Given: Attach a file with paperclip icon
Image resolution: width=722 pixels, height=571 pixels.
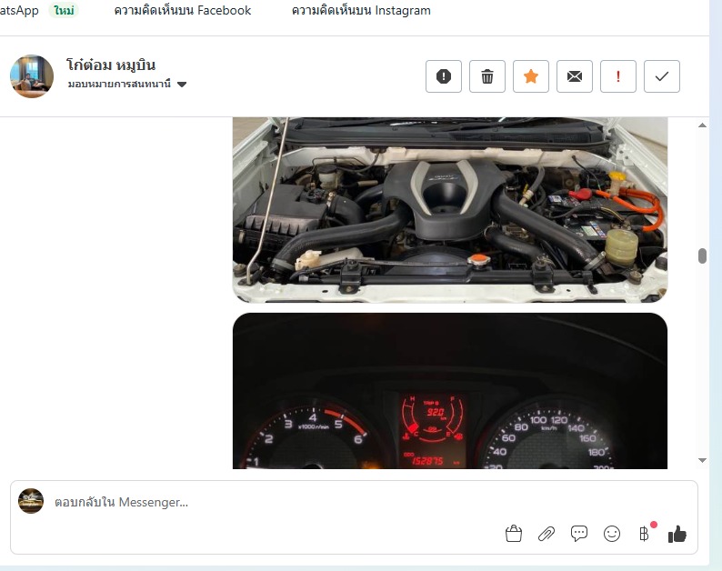Looking at the screenshot, I should coord(547,534).
